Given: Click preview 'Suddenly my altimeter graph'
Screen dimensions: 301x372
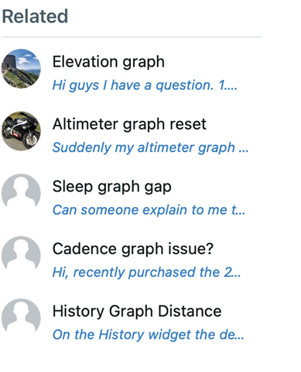Looking at the screenshot, I should click(150, 148).
